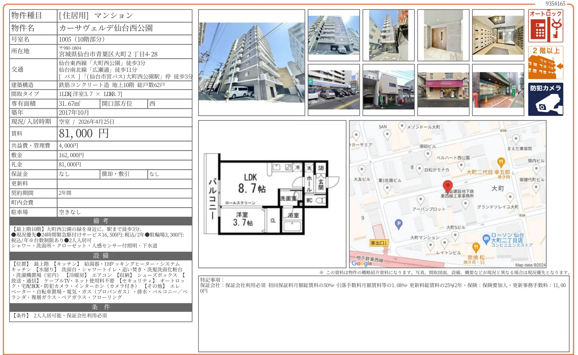578x355 pixels.
Task: Open the AEON store photo thumbnail
Action: pos(443,90)
